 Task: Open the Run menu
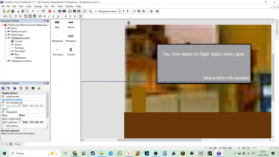click(53, 6)
